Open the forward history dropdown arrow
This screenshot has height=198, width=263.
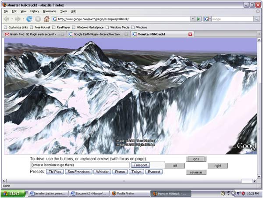pos(23,19)
